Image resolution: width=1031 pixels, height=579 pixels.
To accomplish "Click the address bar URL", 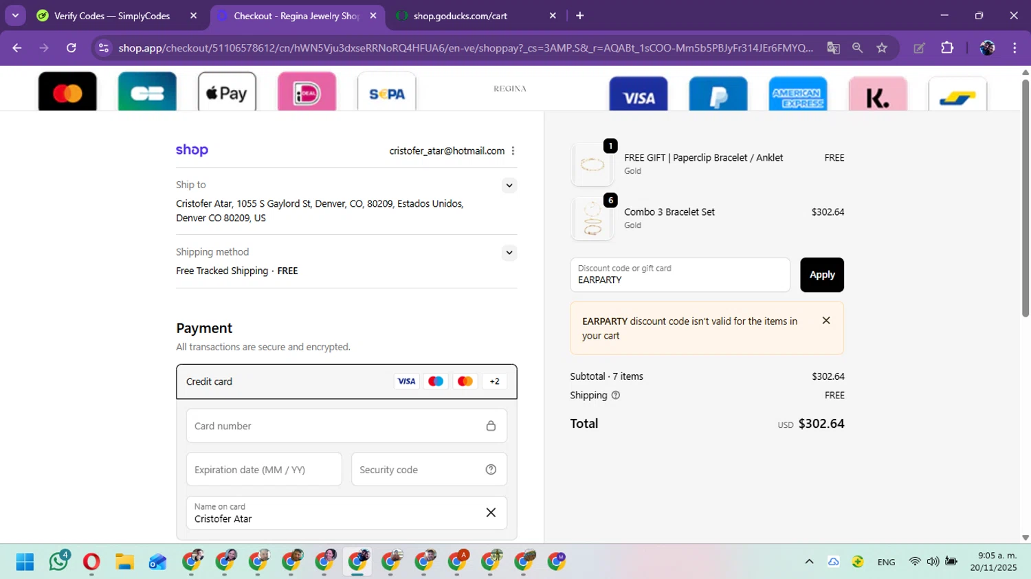I will [465, 47].
